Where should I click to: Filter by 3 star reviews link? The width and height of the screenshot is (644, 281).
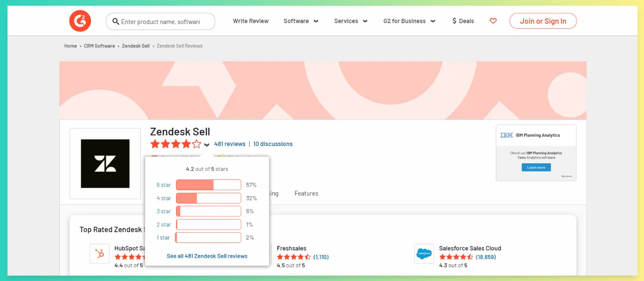[x=164, y=211]
